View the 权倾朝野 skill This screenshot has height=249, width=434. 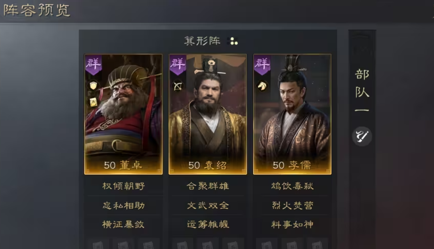(x=123, y=186)
